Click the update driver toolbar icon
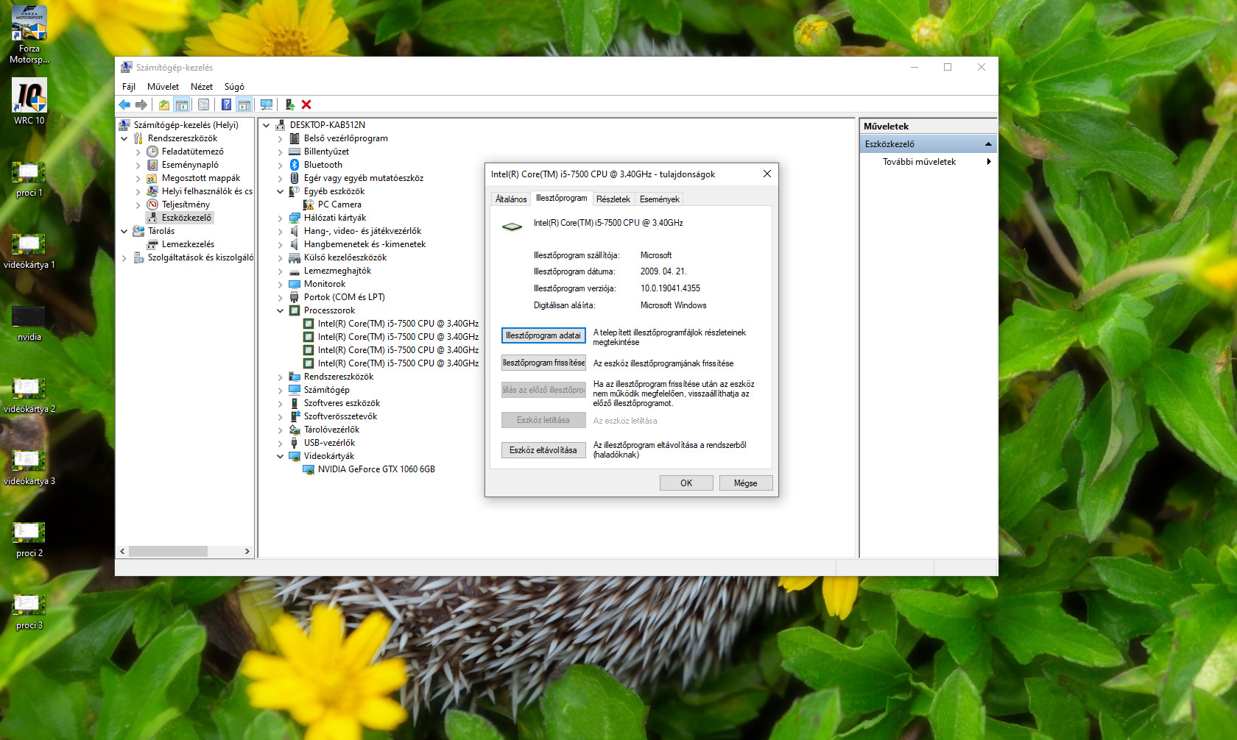Screen dimensions: 1237x740 [290, 104]
